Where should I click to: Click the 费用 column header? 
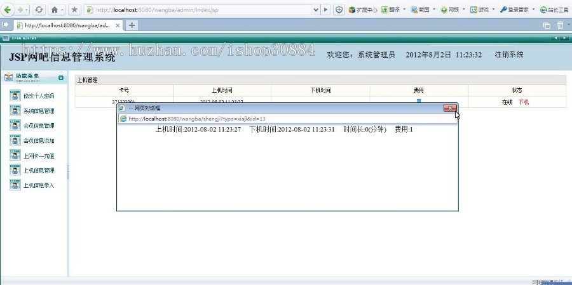[419, 90]
